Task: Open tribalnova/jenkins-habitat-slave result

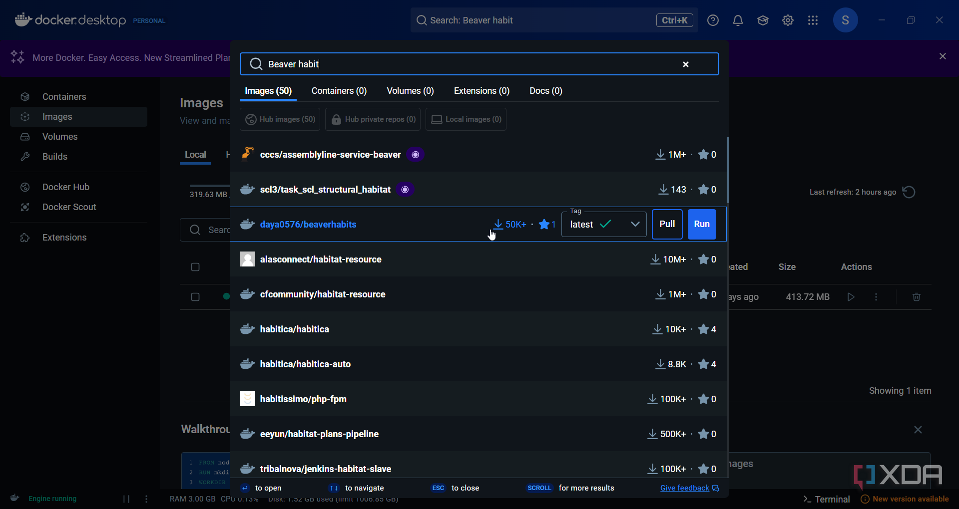Action: (x=478, y=465)
